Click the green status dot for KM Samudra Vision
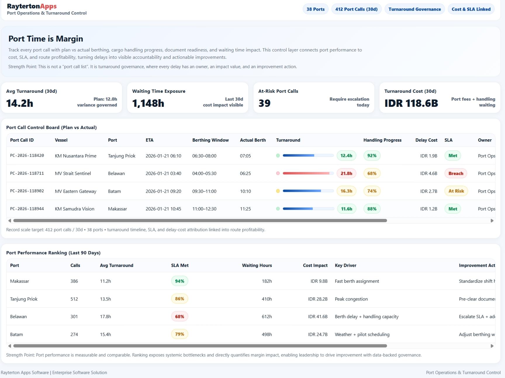This screenshot has height=378, width=505. (x=278, y=209)
